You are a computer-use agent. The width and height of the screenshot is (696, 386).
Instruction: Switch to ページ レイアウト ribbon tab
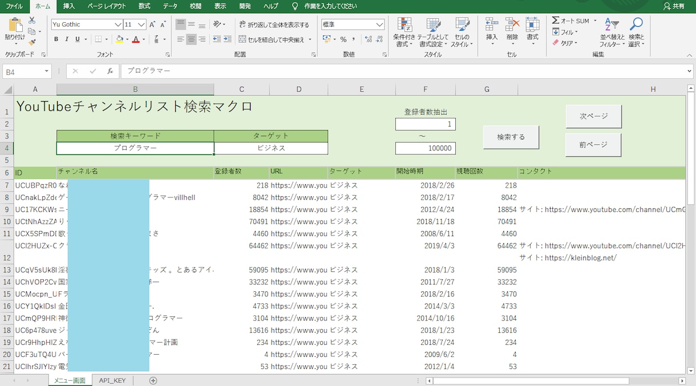107,6
